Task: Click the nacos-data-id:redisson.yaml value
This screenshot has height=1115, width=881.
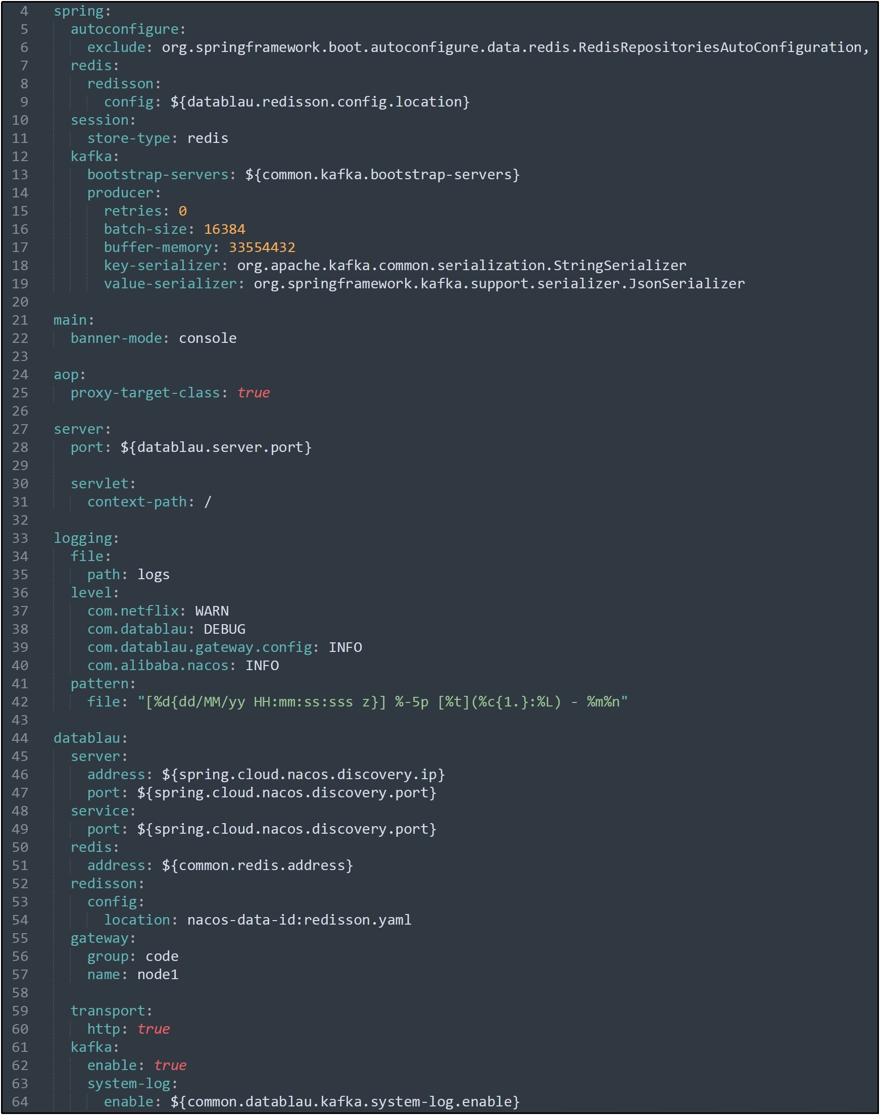Action: [x=299, y=920]
